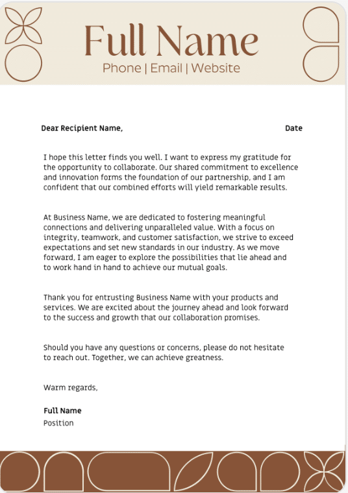Click the Full Name header title
The image size is (348, 493).
171,40
